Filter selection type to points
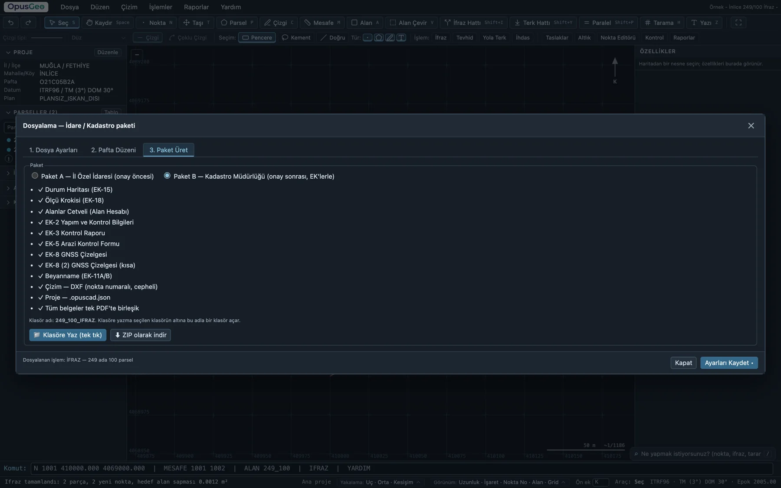781x488 pixels. [x=368, y=38]
